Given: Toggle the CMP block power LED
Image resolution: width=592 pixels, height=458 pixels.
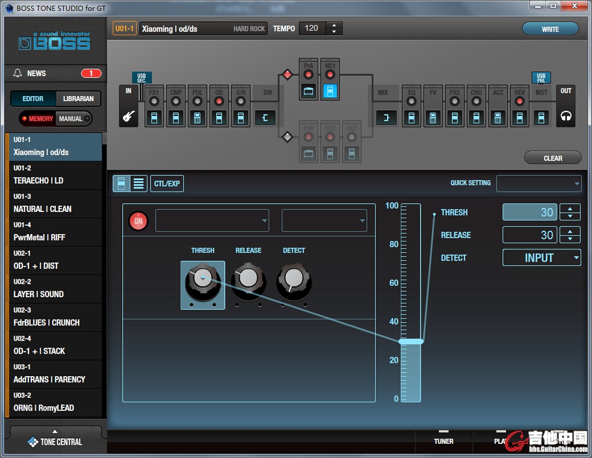Looking at the screenshot, I should 176,101.
